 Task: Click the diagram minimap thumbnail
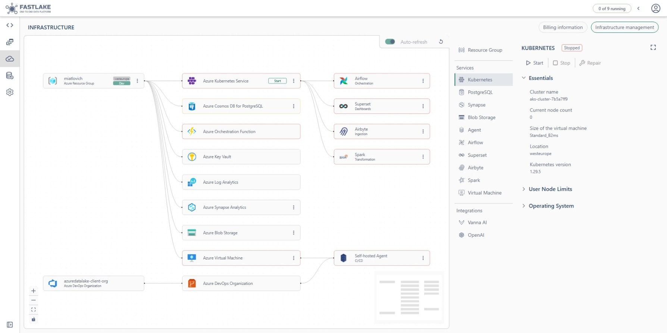(409, 297)
